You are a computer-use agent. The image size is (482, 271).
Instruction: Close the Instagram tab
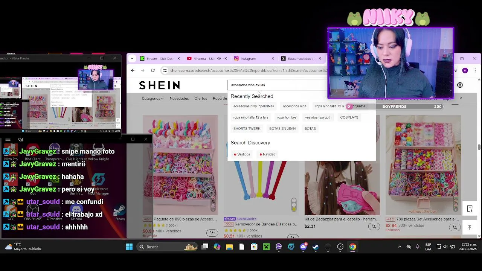273,58
